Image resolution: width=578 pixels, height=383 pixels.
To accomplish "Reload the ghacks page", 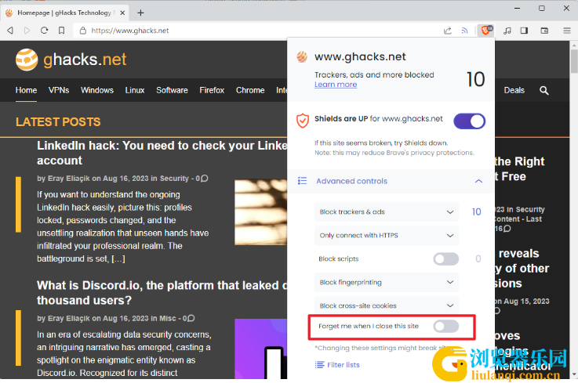I will pyautogui.click(x=44, y=31).
